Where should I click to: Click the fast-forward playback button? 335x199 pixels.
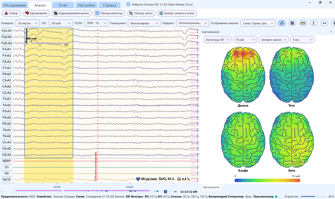(x=176, y=192)
